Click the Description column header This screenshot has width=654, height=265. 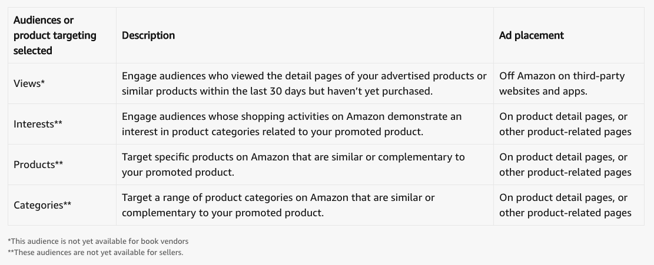click(148, 35)
